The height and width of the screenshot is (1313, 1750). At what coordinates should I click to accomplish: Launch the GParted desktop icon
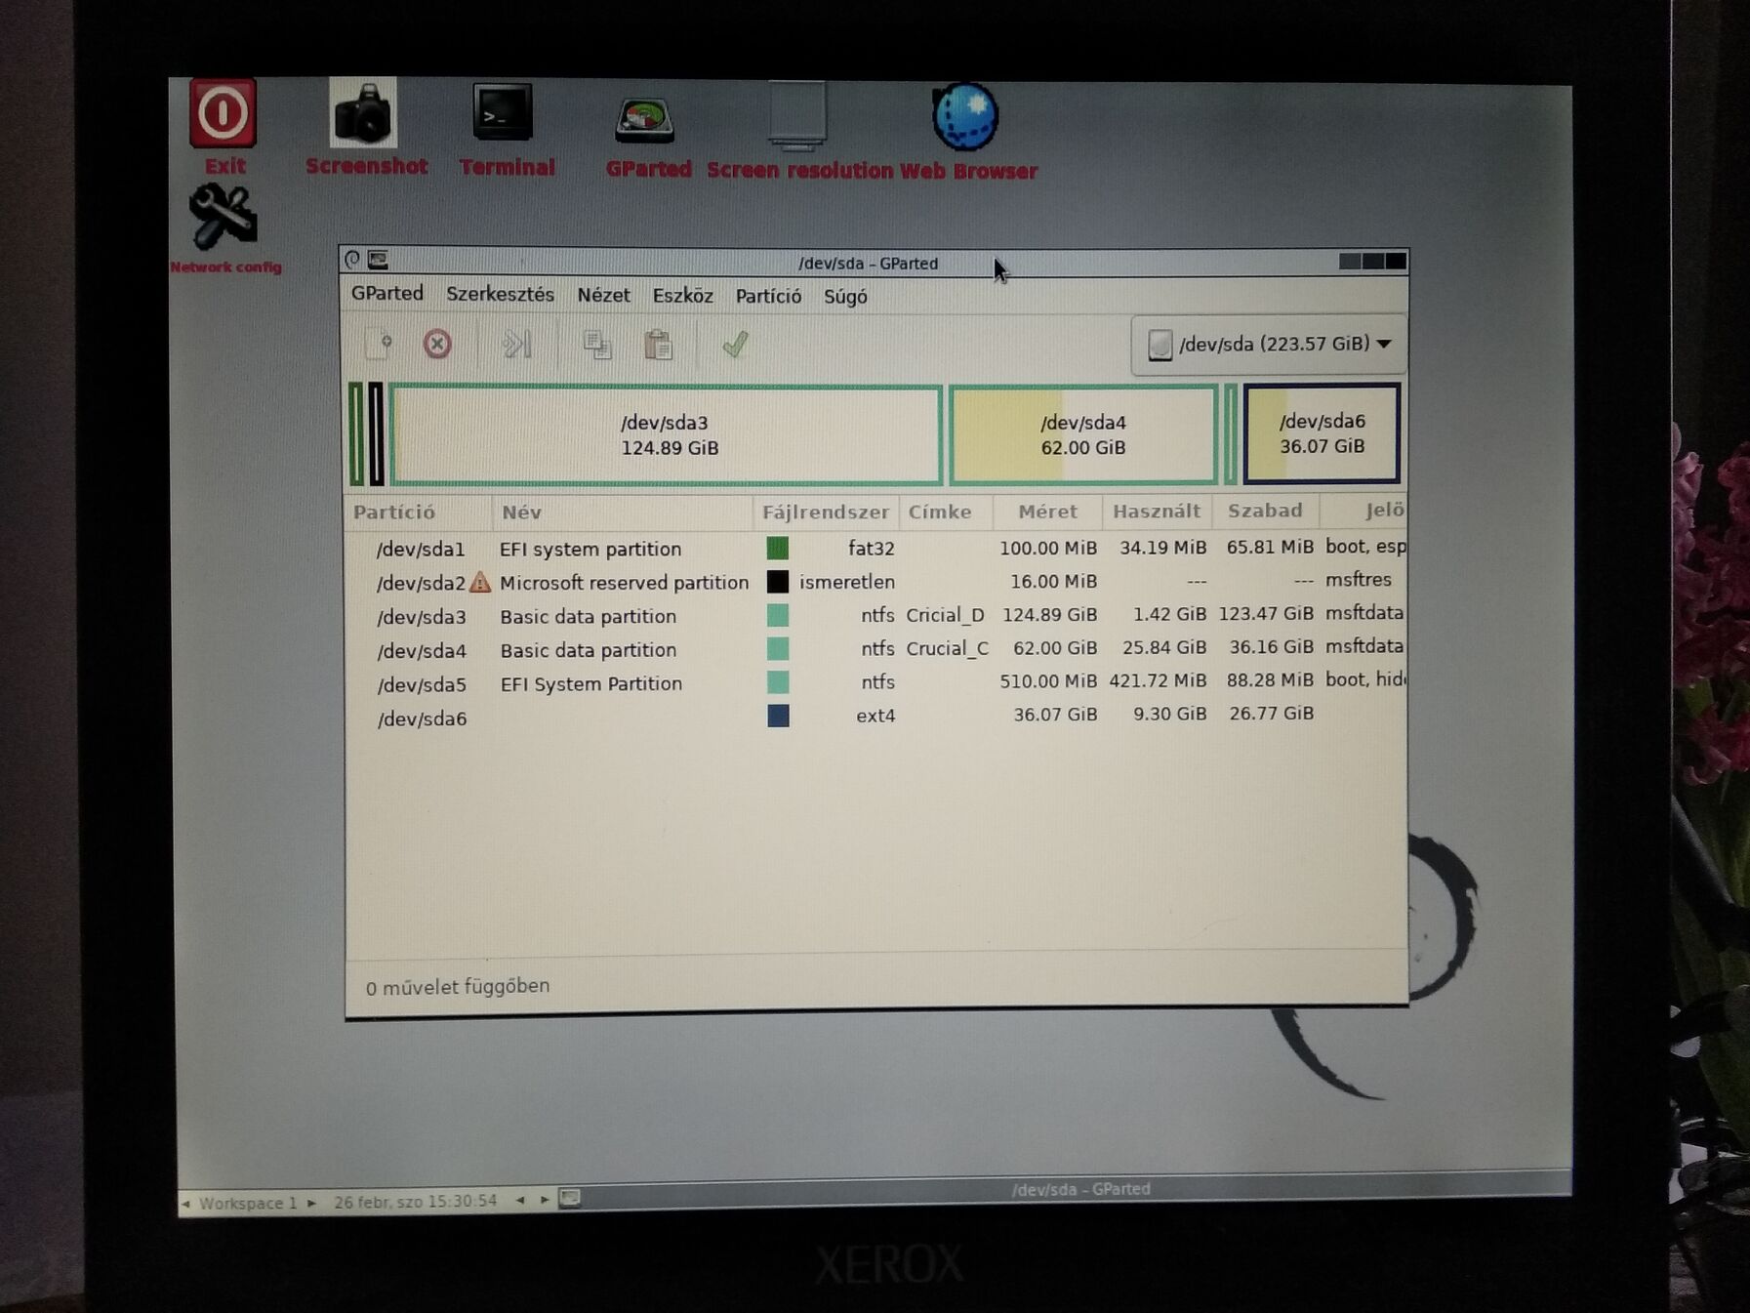tap(644, 121)
